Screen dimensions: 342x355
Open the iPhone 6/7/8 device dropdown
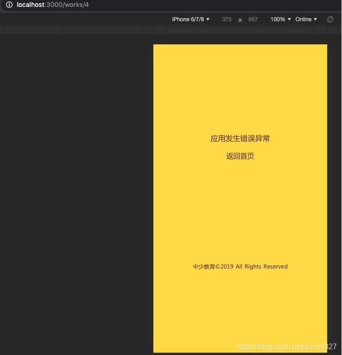tap(190, 19)
